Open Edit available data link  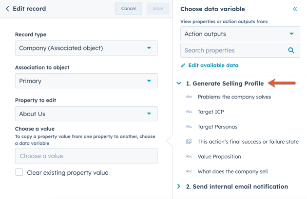pos(213,66)
